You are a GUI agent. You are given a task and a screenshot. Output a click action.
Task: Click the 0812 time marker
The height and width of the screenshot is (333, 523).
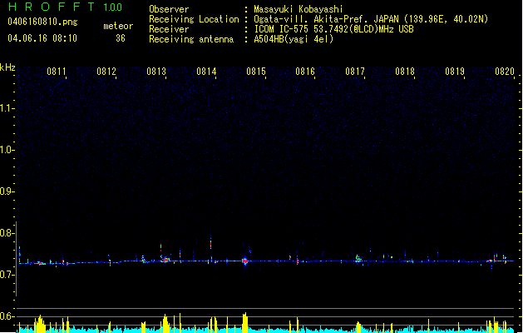[106, 72]
